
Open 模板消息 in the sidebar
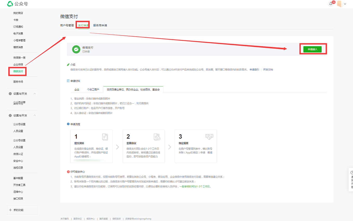tap(18, 47)
